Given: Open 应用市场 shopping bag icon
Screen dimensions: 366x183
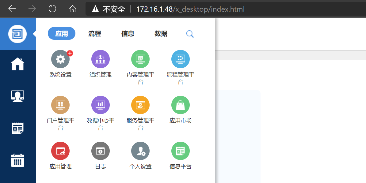Looking at the screenshot, I should 181,105.
